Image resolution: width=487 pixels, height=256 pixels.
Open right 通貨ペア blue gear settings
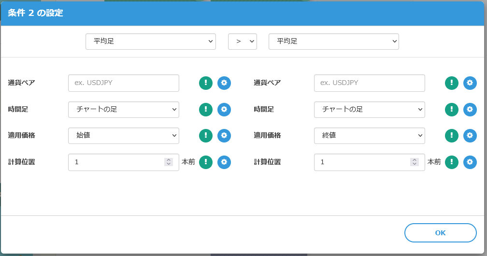pos(470,83)
